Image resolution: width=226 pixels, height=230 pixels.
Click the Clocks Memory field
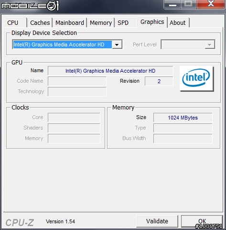74,139
